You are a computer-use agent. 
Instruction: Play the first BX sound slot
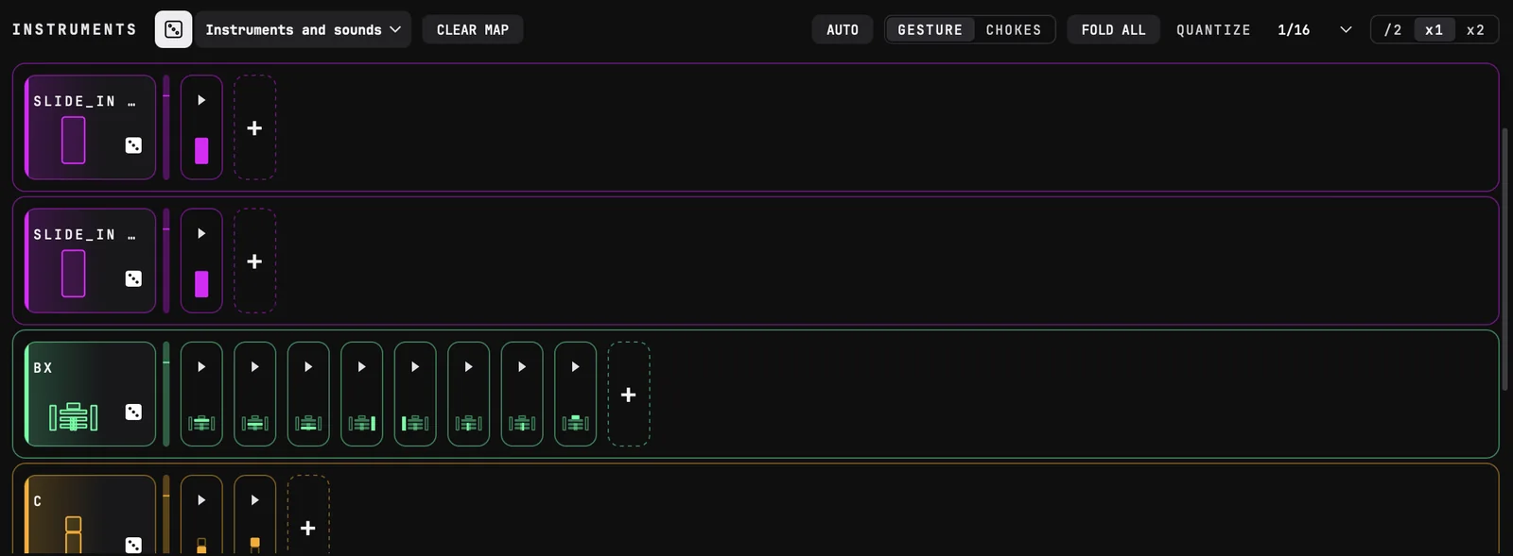coord(201,367)
